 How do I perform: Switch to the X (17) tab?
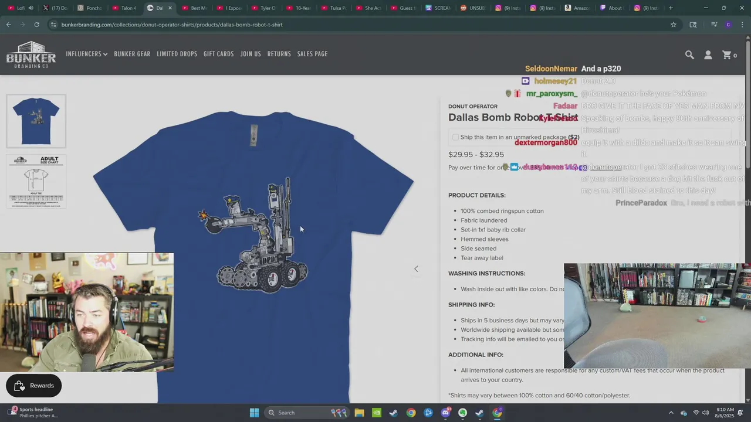coord(55,8)
